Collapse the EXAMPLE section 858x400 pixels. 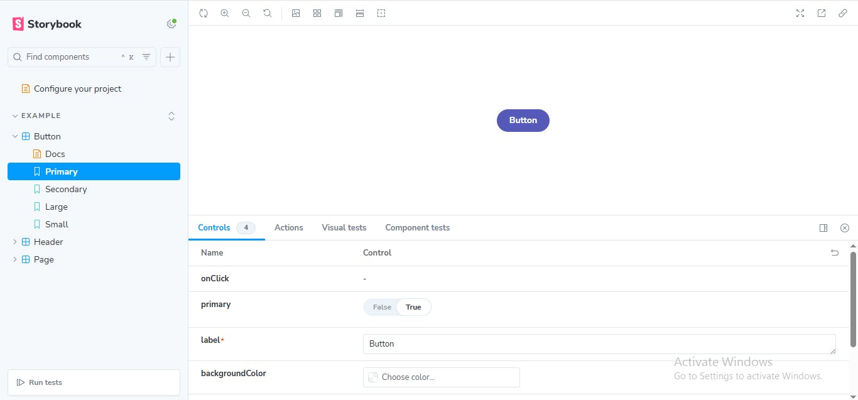click(15, 116)
